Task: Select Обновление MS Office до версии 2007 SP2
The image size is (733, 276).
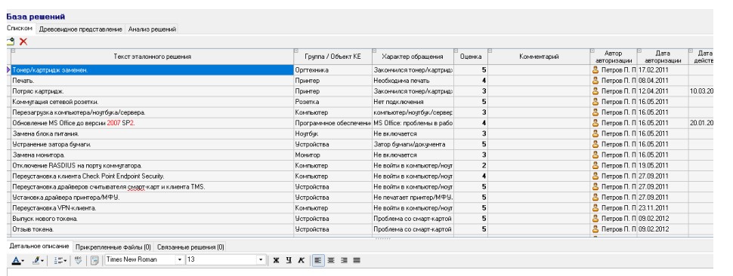Action: point(152,123)
